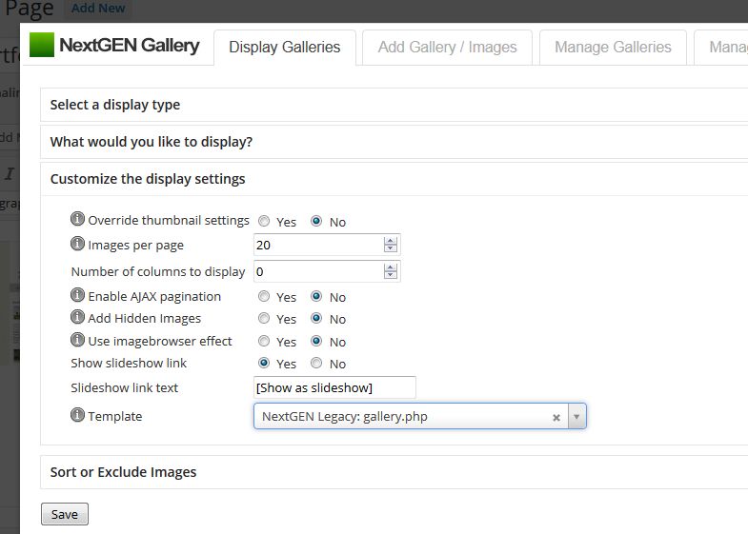Click the NextGEN Gallery green logo
748x534 pixels.
coord(42,45)
